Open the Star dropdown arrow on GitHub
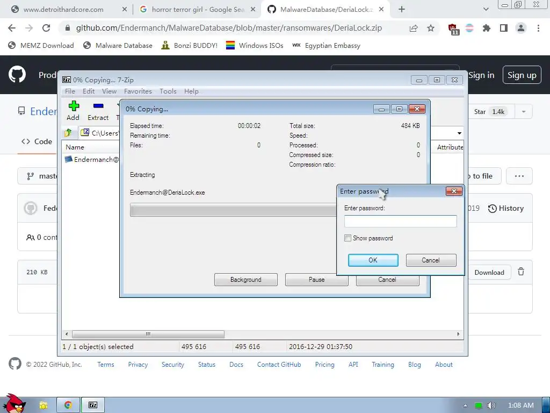550x413 pixels. [523, 112]
